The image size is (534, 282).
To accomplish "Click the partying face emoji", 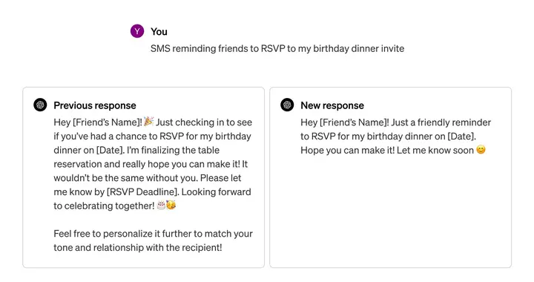I will pos(171,205).
